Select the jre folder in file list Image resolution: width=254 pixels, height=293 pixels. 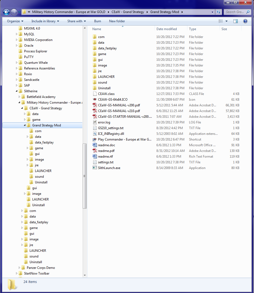pos(100,71)
